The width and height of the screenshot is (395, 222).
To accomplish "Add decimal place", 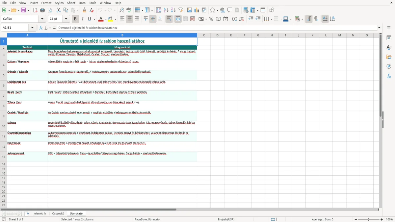I will [234, 19].
